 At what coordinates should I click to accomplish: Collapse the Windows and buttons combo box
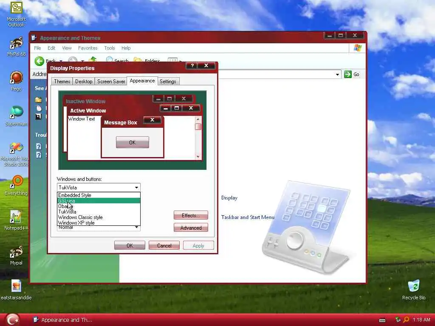(136, 187)
